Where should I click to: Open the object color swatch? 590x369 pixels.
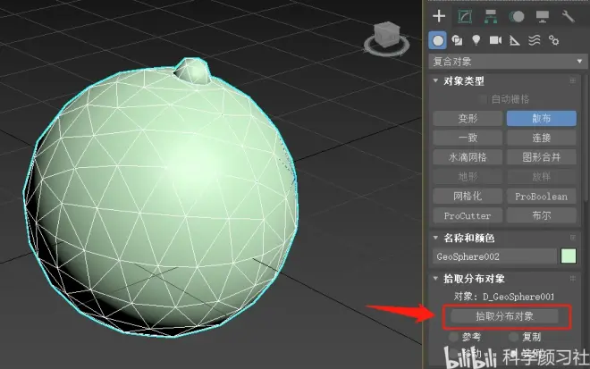[x=569, y=256]
